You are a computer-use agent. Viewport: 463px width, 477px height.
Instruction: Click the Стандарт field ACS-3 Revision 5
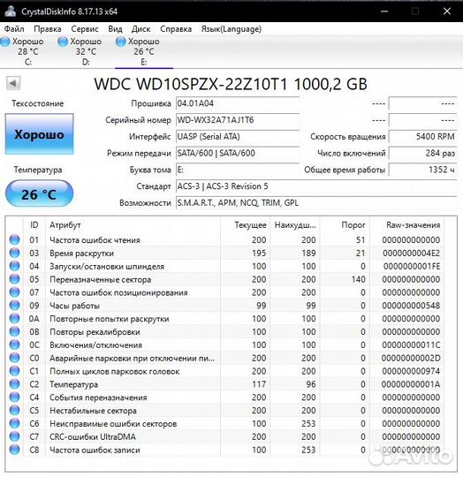tap(316, 186)
